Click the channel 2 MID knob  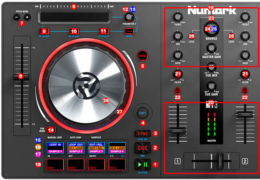(x=245, y=36)
